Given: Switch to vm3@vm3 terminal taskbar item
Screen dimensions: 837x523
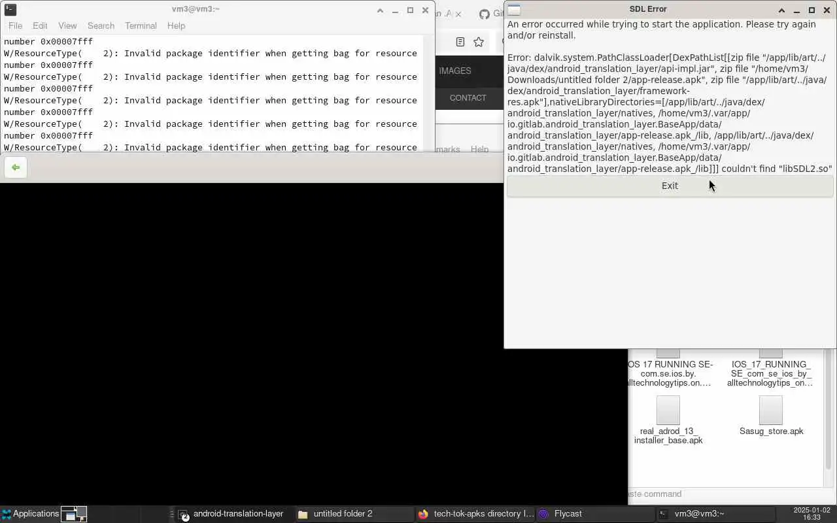Looking at the screenshot, I should (715, 514).
